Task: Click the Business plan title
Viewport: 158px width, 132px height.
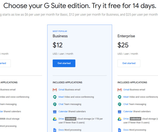Action: click(60, 36)
